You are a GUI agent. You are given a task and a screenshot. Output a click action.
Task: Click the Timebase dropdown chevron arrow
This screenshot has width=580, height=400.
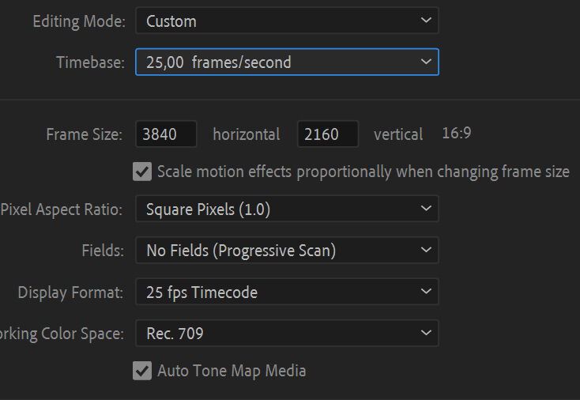[x=426, y=62]
